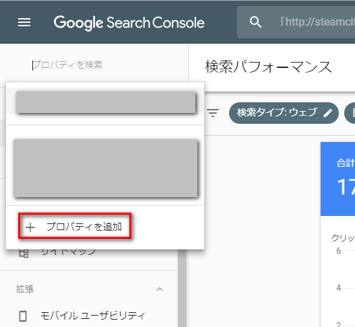The width and height of the screenshot is (355, 327).
Task: Click the mobile phone icon in sidebar
Action: point(23,316)
